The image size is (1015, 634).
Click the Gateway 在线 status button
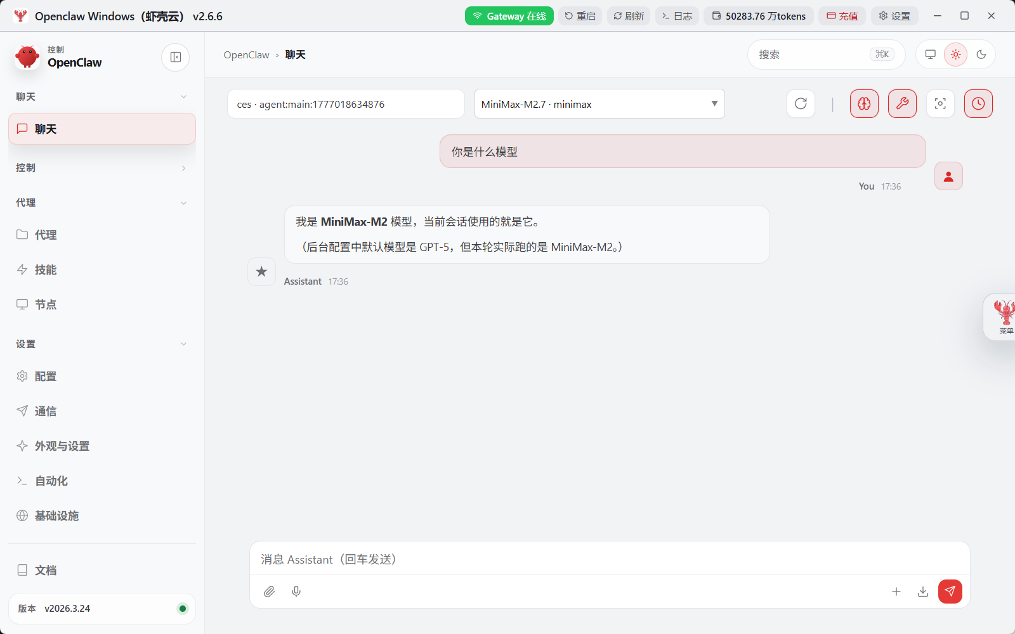509,16
